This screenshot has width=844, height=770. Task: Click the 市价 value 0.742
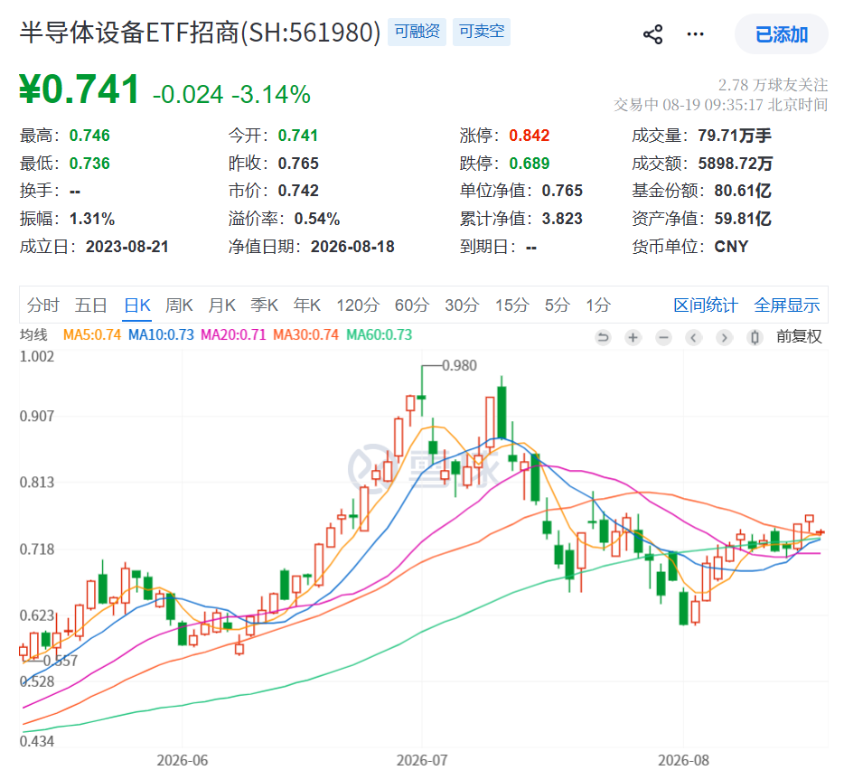298,191
